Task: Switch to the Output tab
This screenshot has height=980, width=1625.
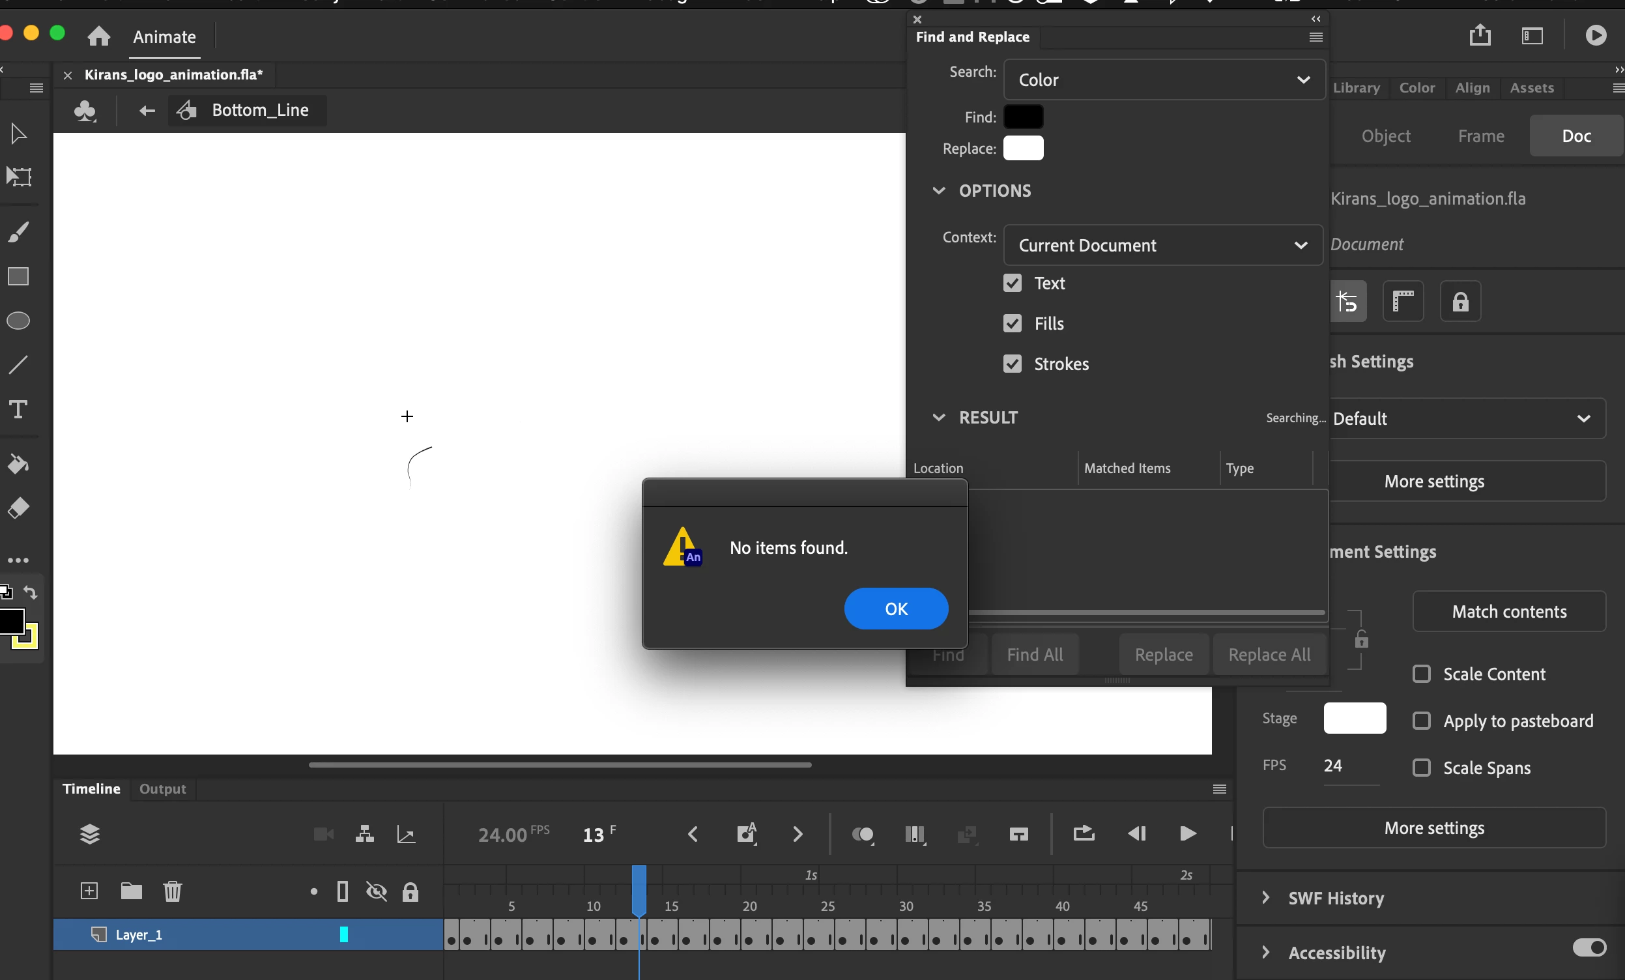Action: click(x=162, y=788)
